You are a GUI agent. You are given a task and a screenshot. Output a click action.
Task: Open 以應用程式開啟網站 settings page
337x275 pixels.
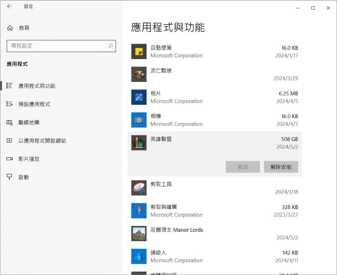[42, 141]
